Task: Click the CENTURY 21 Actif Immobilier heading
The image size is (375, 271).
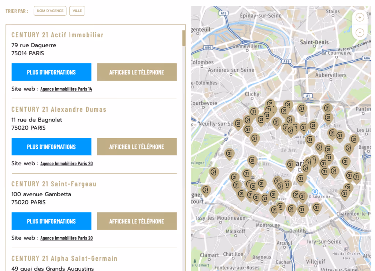Action: pos(57,35)
